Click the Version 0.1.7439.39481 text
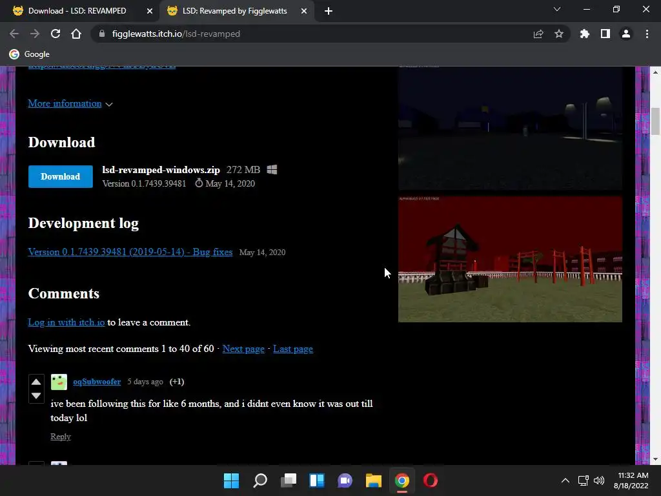661x496 pixels. 144,183
